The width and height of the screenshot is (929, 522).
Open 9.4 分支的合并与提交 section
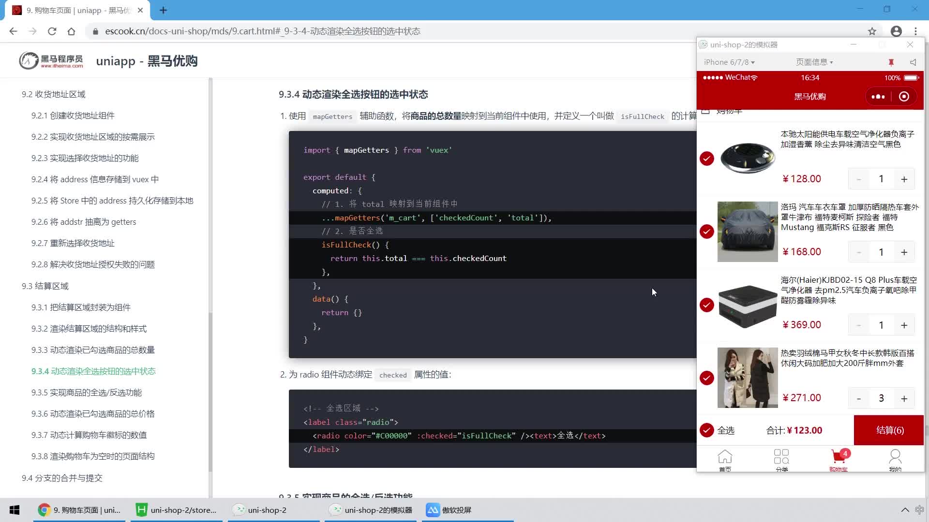62,478
